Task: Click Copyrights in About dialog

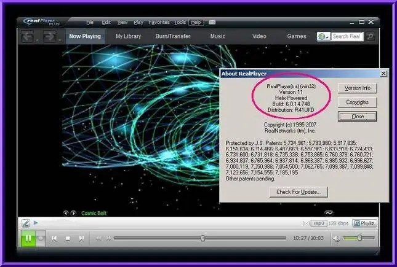Action: [x=357, y=103]
